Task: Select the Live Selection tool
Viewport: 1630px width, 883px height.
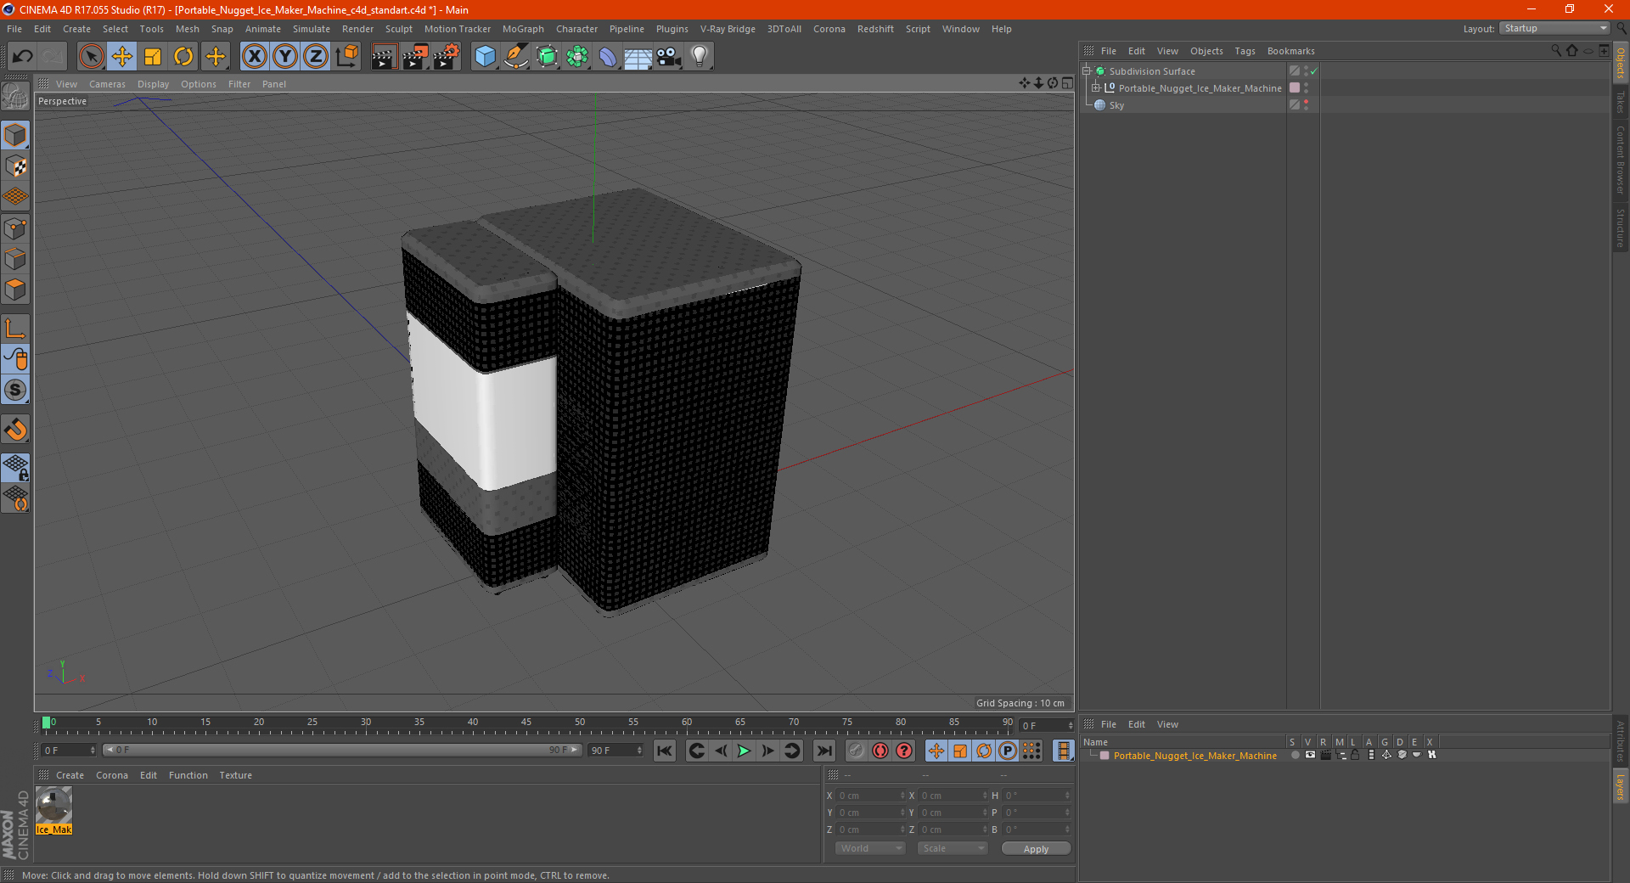Action: [91, 57]
